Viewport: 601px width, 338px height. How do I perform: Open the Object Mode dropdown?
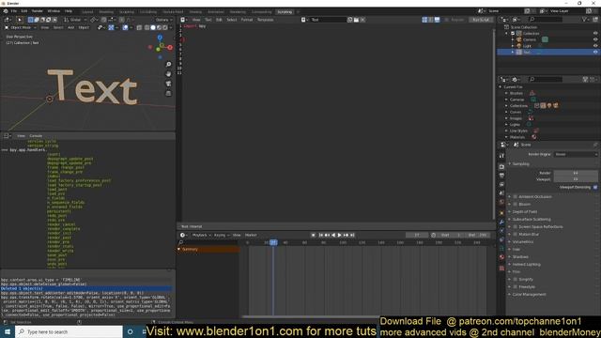point(21,27)
